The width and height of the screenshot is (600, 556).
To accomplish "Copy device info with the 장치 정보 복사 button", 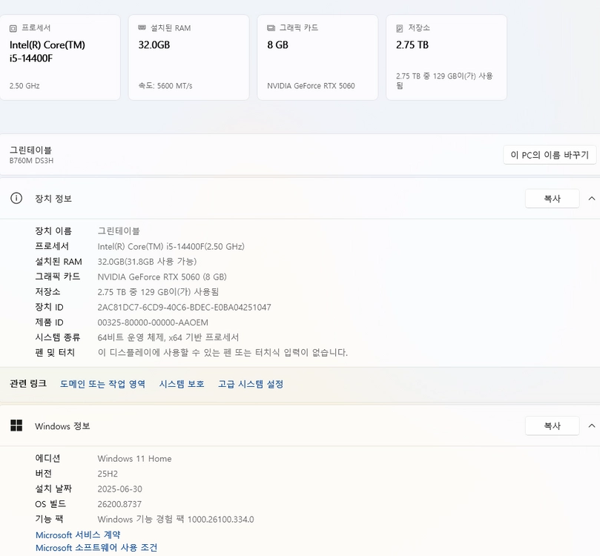I will point(553,199).
